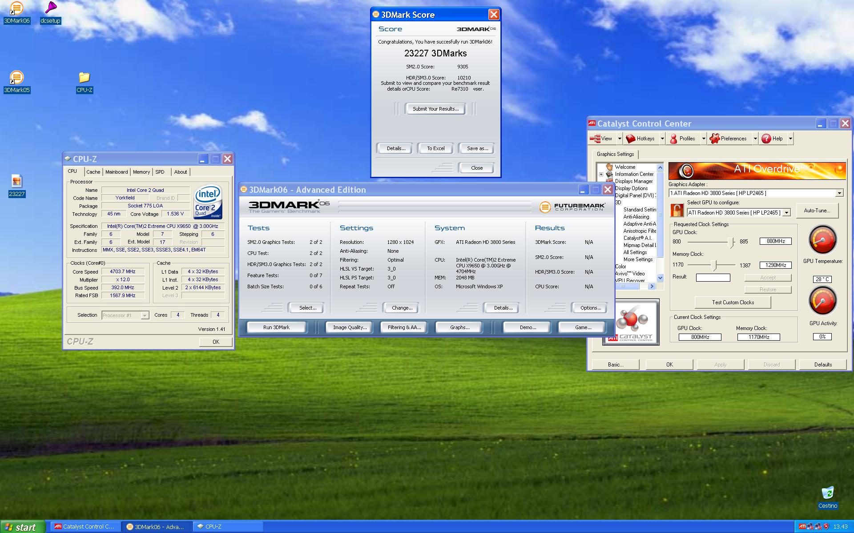Open the Select GPU to configure dropdown

pyautogui.click(x=786, y=213)
